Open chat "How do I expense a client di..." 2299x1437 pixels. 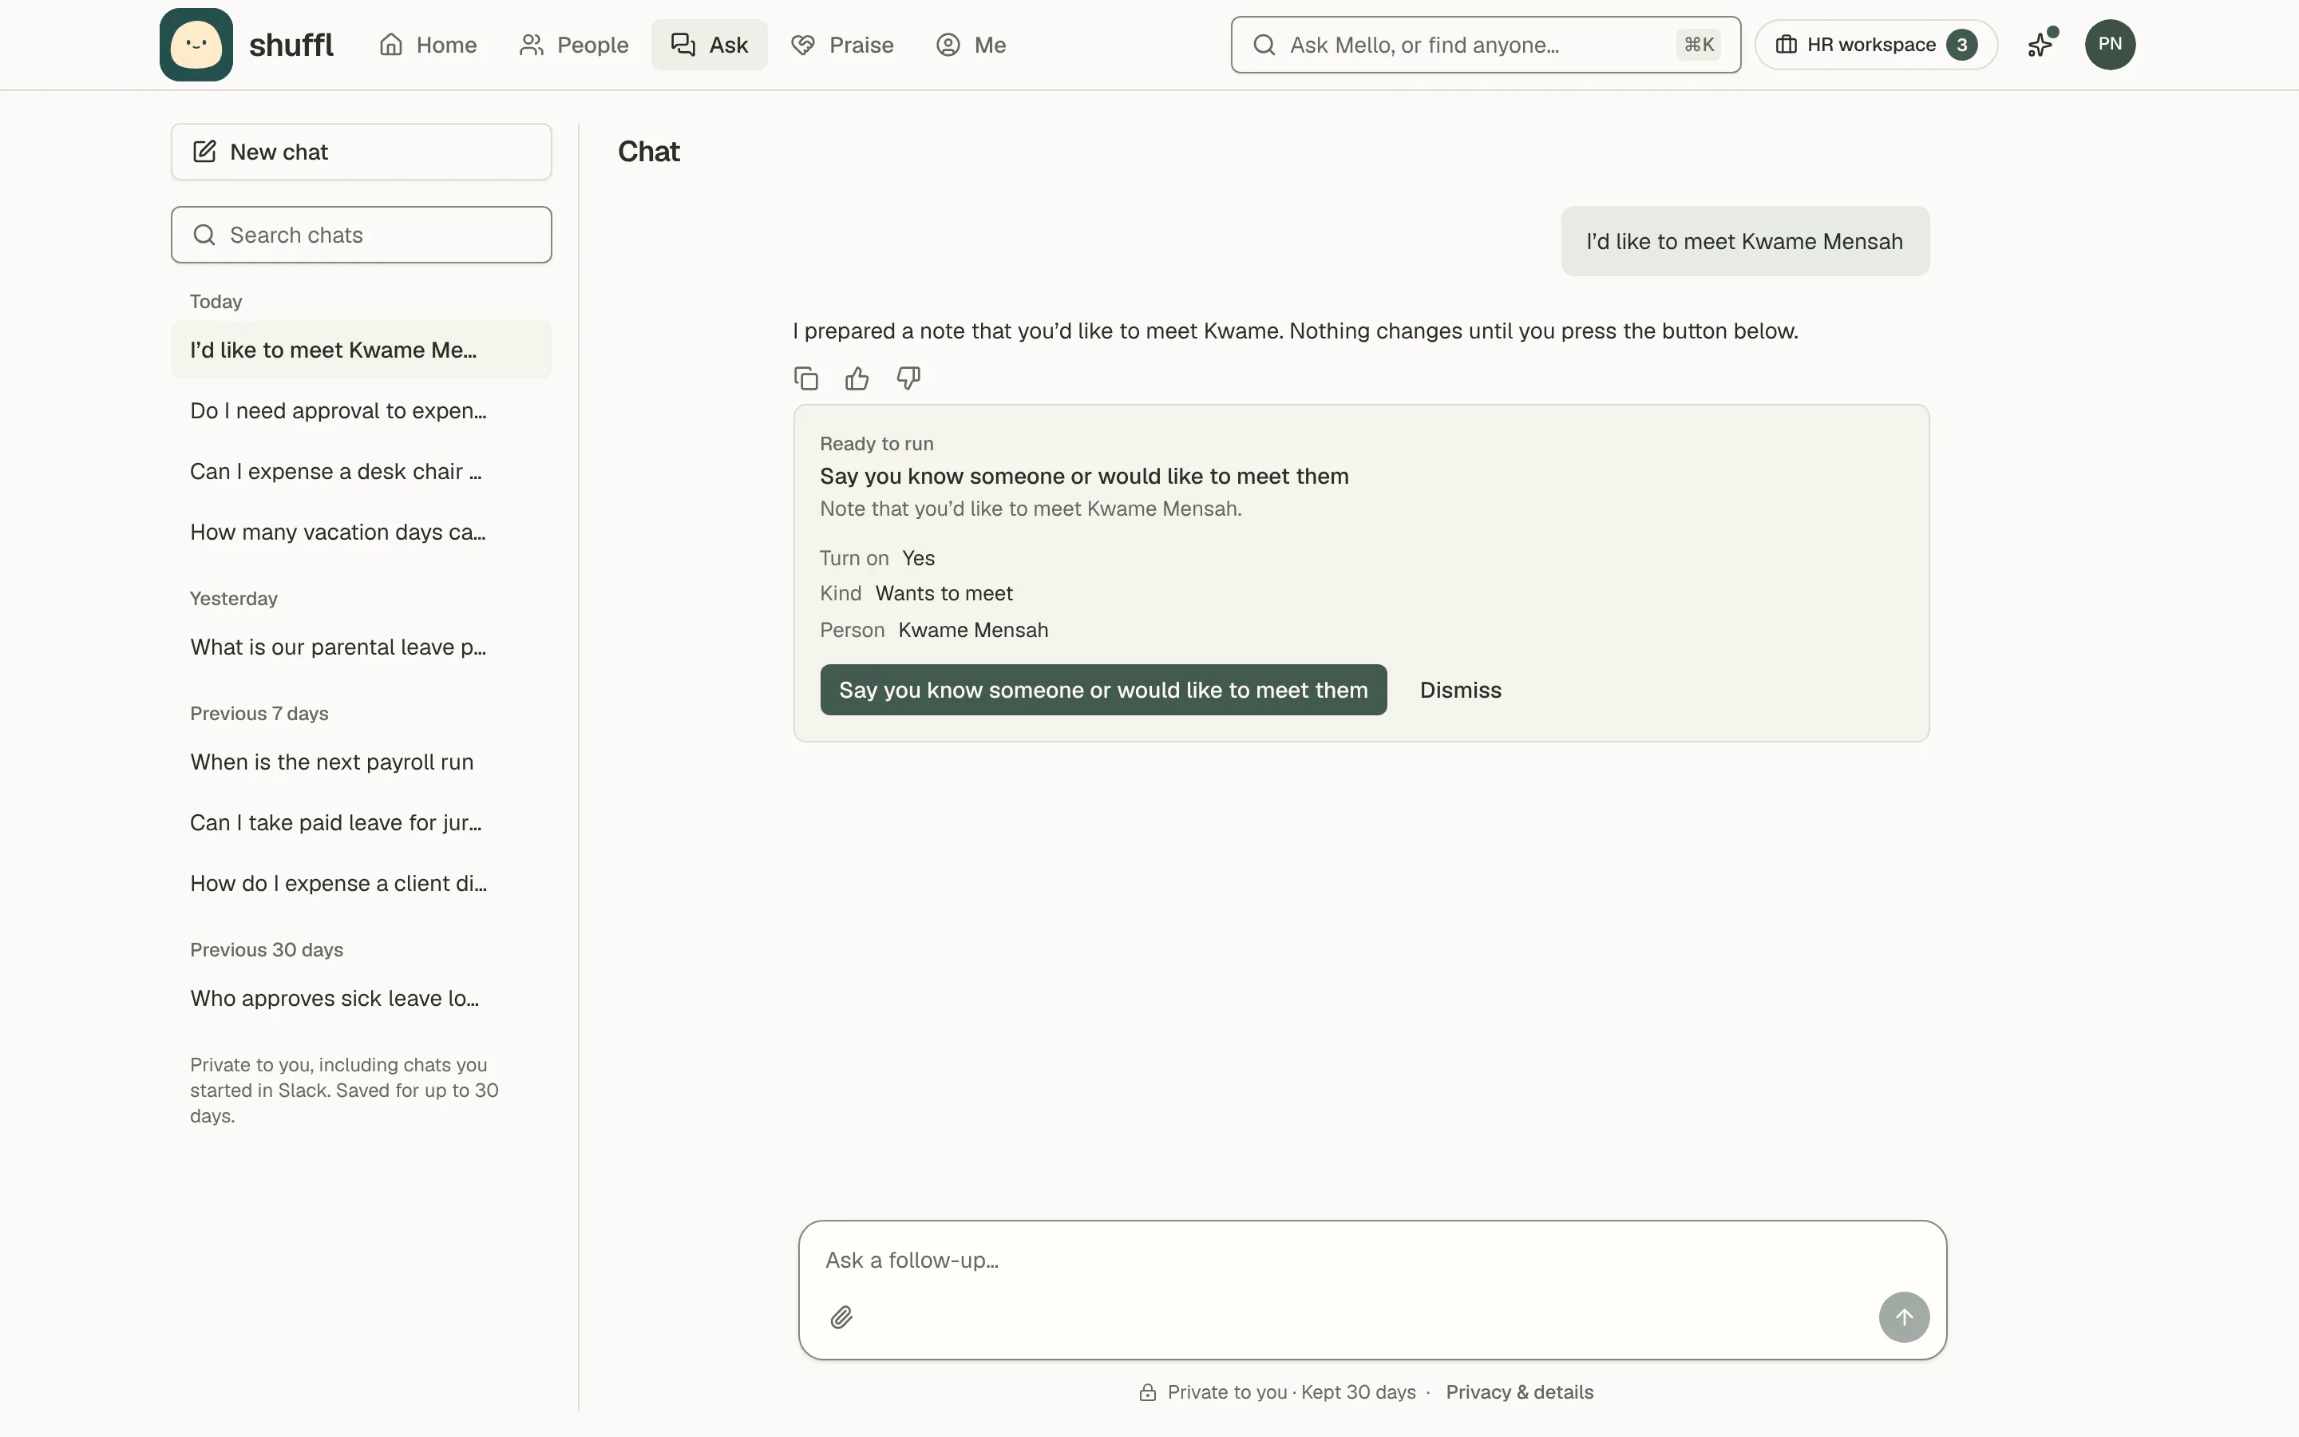361,884
